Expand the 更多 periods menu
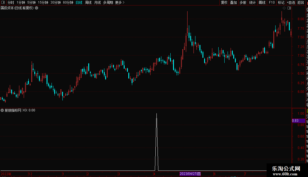 click(x=120, y=2)
